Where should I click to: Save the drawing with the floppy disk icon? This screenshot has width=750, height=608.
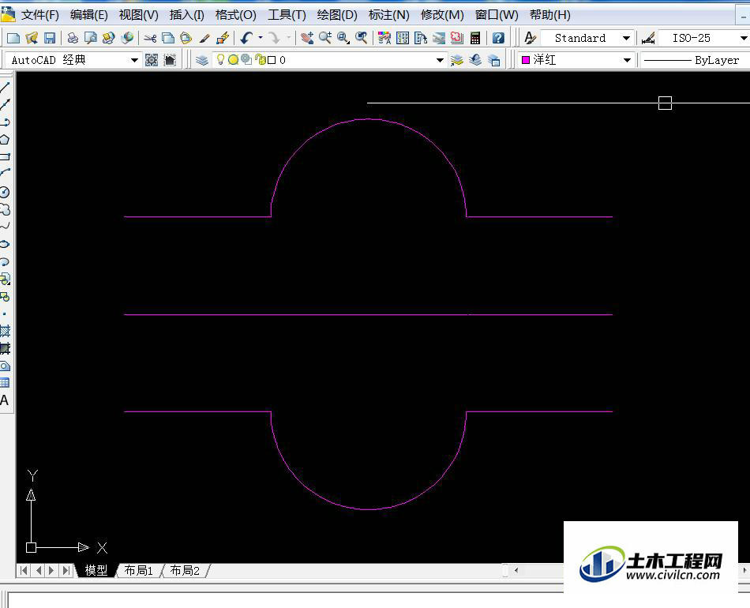49,38
